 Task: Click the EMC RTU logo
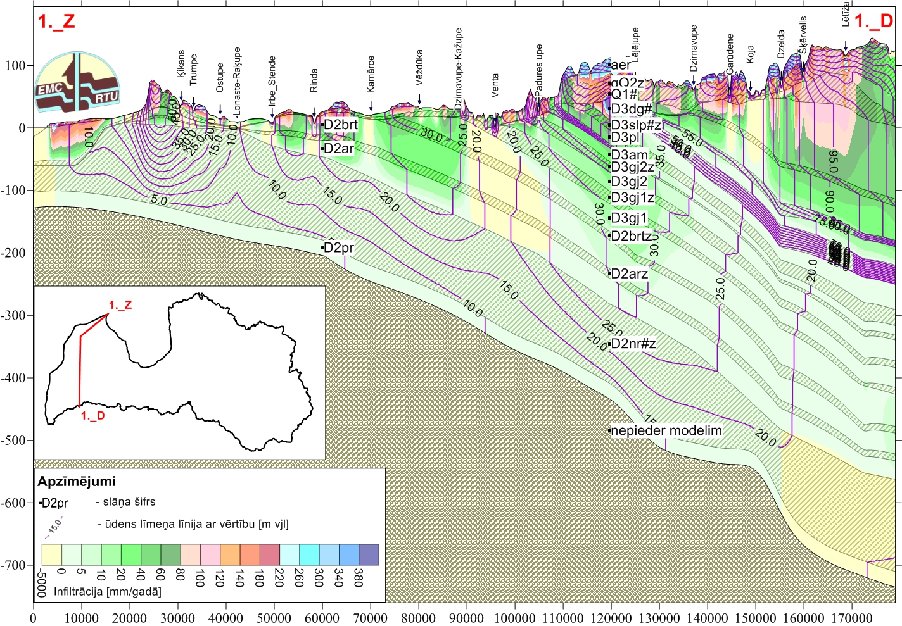coord(77,83)
